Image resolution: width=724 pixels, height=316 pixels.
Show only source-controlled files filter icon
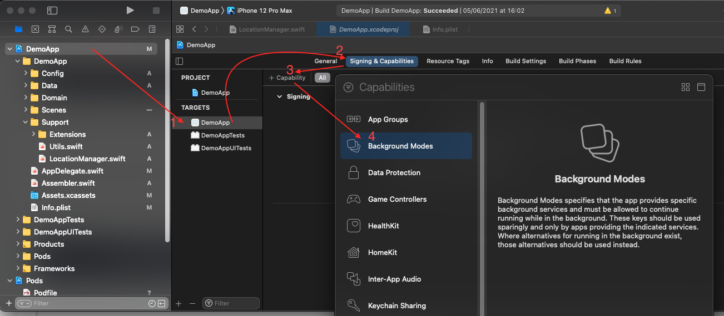[161, 303]
